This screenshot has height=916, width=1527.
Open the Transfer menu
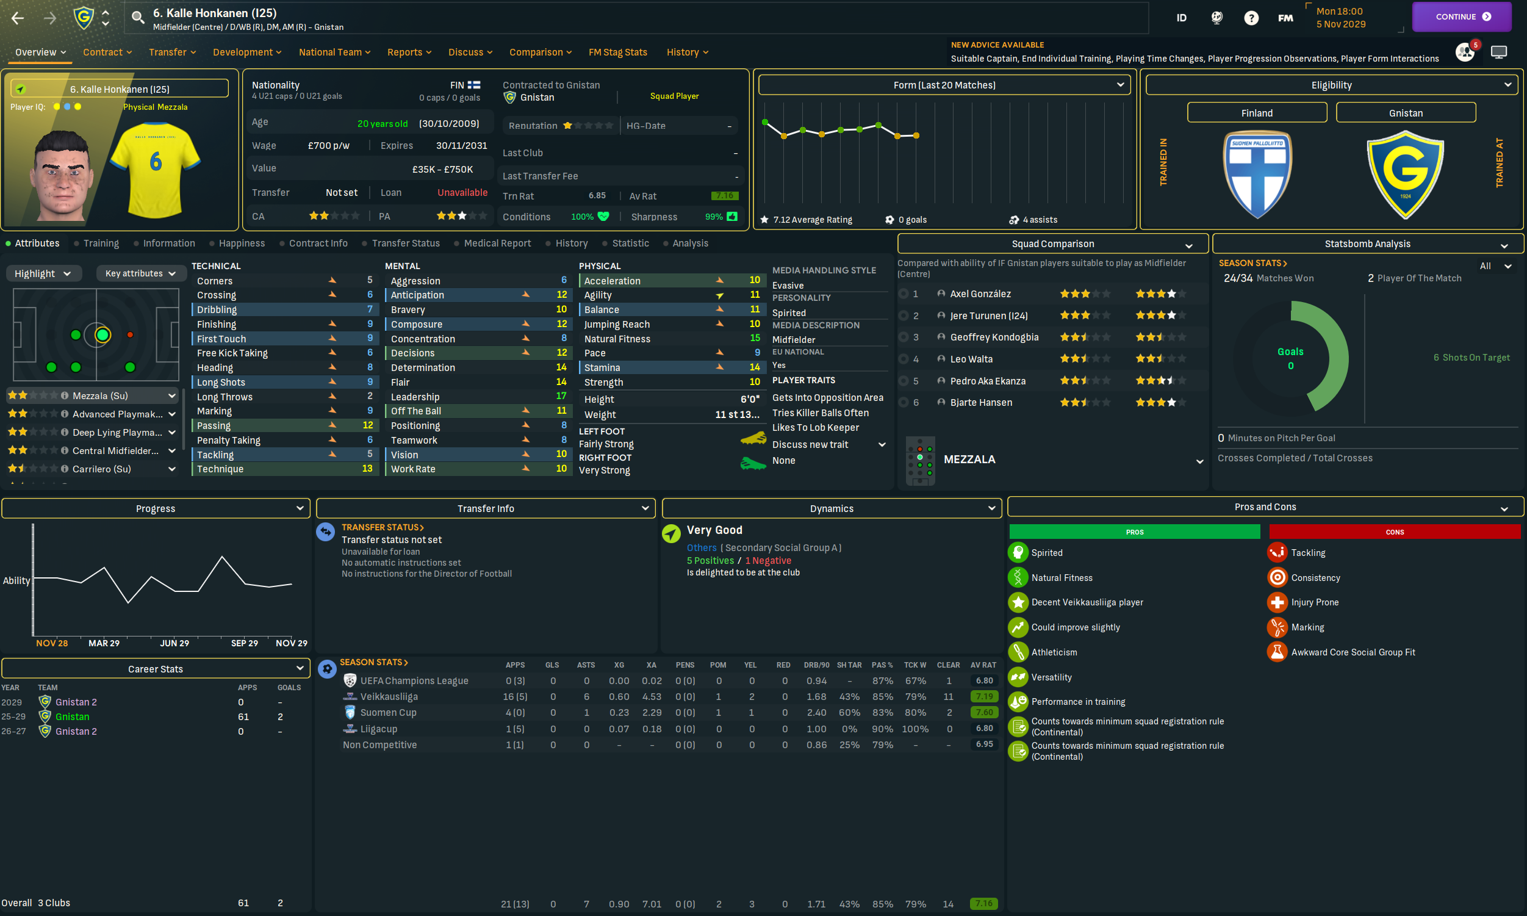coord(171,52)
